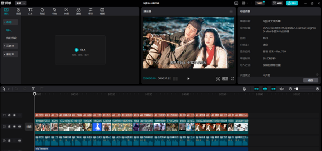Enter fullscreen preview mode
The image size is (322, 151).
pos(233,79)
